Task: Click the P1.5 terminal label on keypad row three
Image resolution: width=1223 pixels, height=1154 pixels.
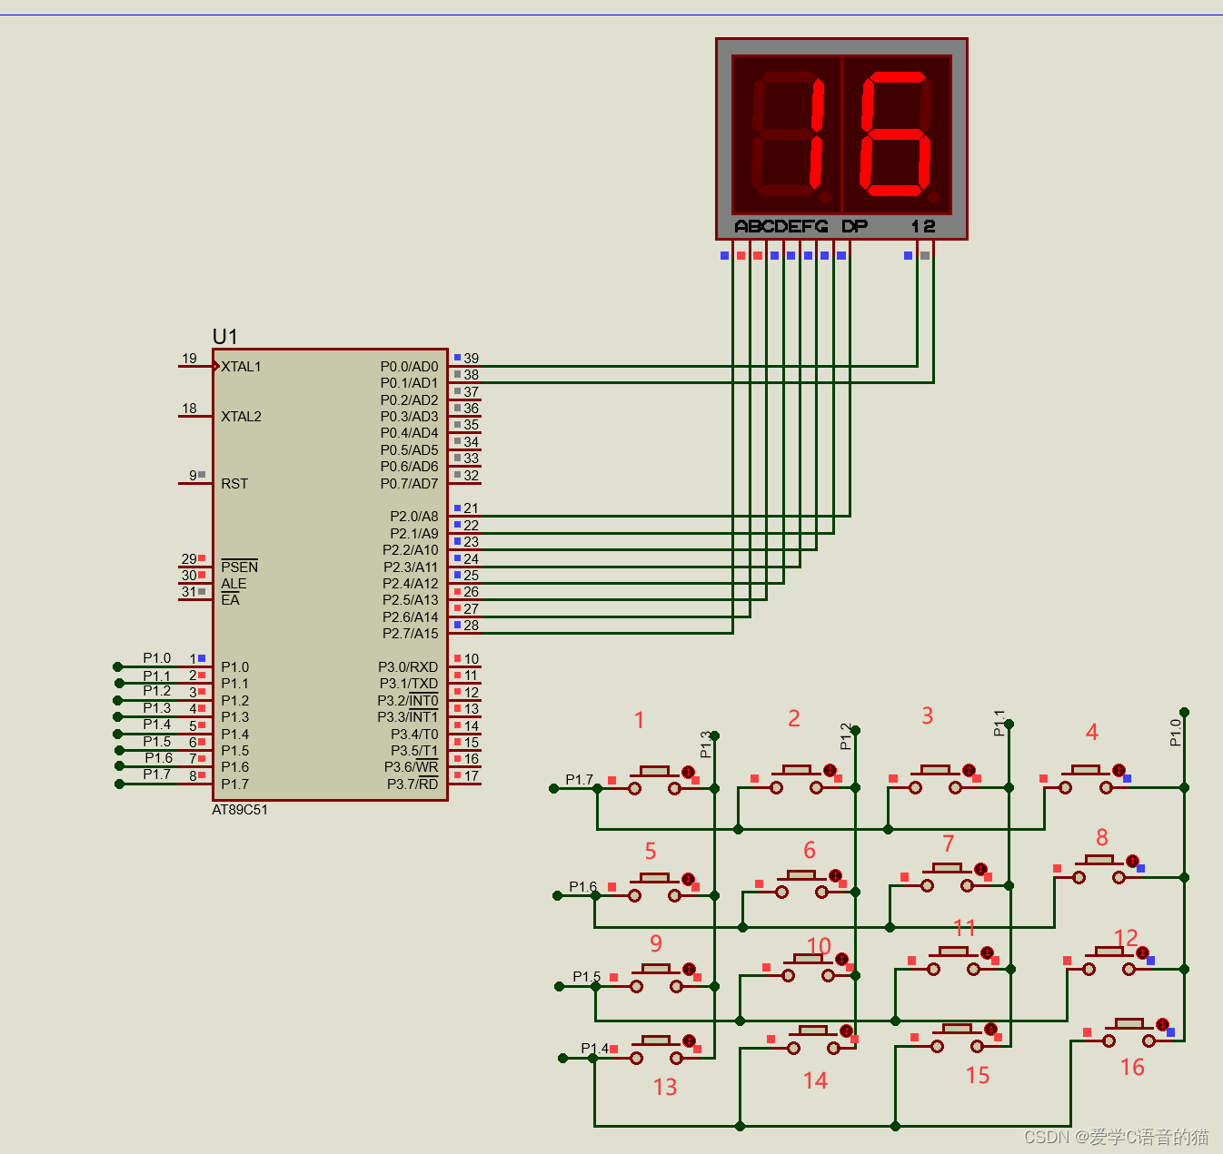Action: click(x=587, y=977)
